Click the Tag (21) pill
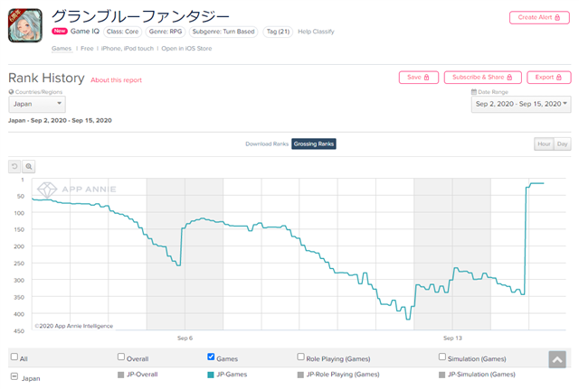Screen dimensions: 579x389 [278, 32]
